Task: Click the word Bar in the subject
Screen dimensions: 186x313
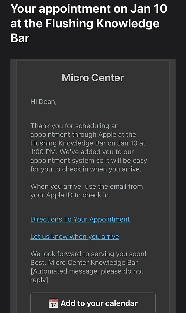Action: (20, 38)
